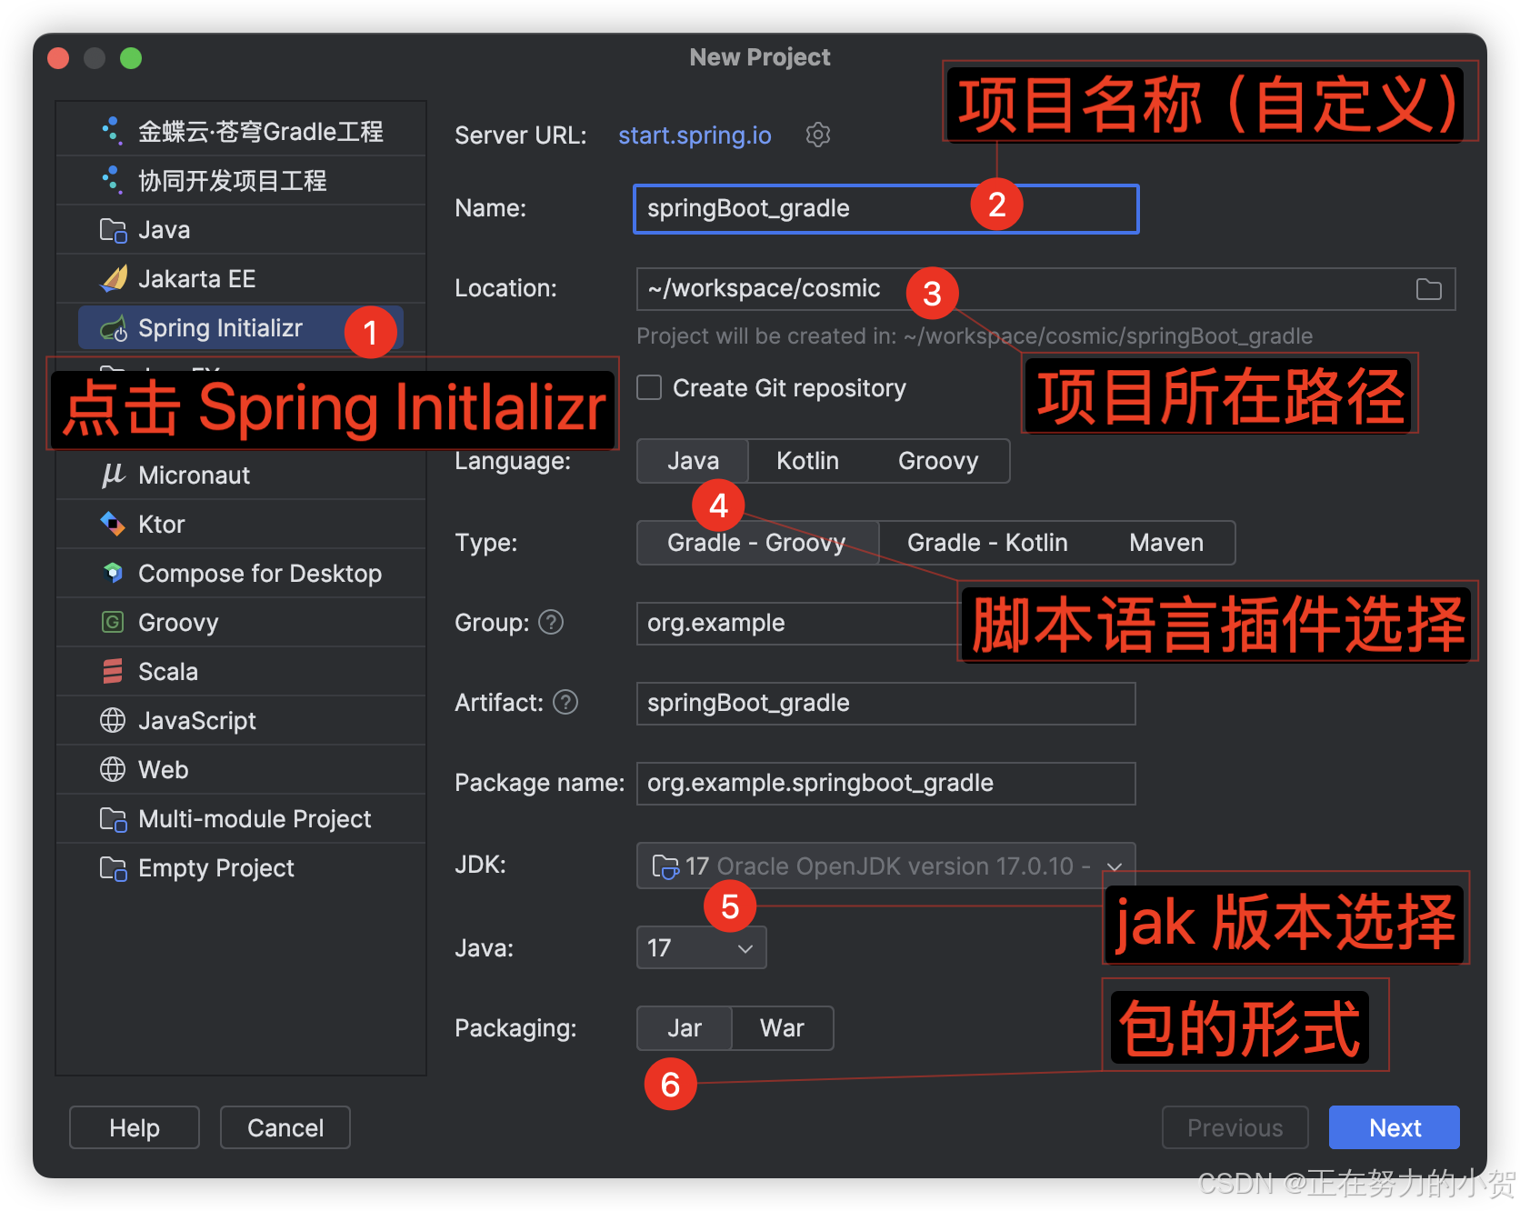
Task: Focus the Package name field
Action: click(885, 784)
